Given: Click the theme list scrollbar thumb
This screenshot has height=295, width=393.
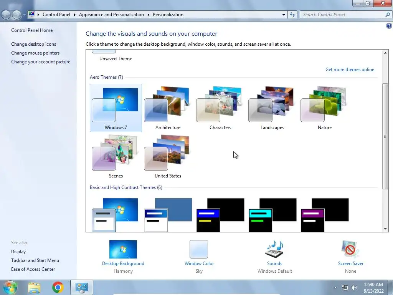Looking at the screenshot, I should coord(385,136).
